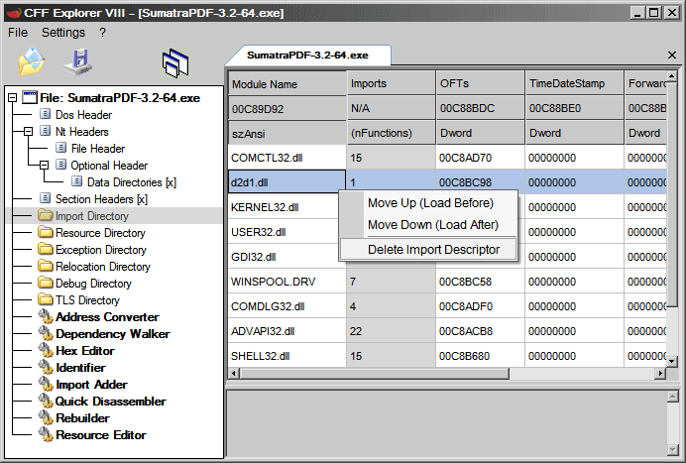Click the table's horizontal scrollbar thumb

(x=375, y=374)
